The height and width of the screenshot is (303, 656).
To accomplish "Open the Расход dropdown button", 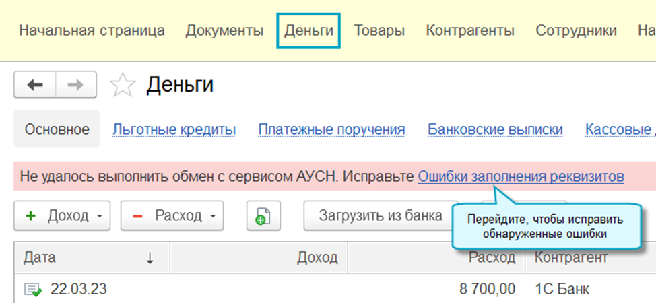I will pyautogui.click(x=172, y=216).
